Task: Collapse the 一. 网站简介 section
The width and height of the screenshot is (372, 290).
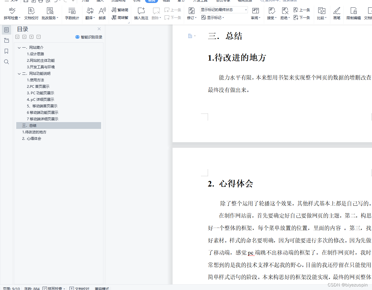Action: coord(19,48)
